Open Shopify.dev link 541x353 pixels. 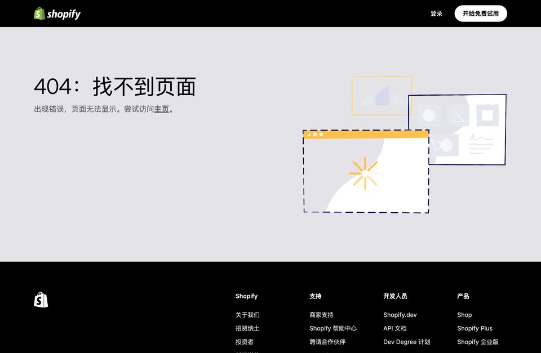400,315
